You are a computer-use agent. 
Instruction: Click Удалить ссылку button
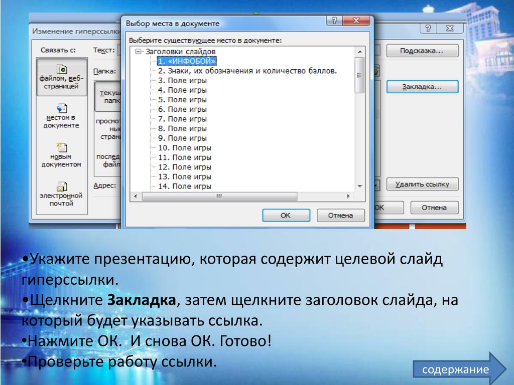point(422,184)
